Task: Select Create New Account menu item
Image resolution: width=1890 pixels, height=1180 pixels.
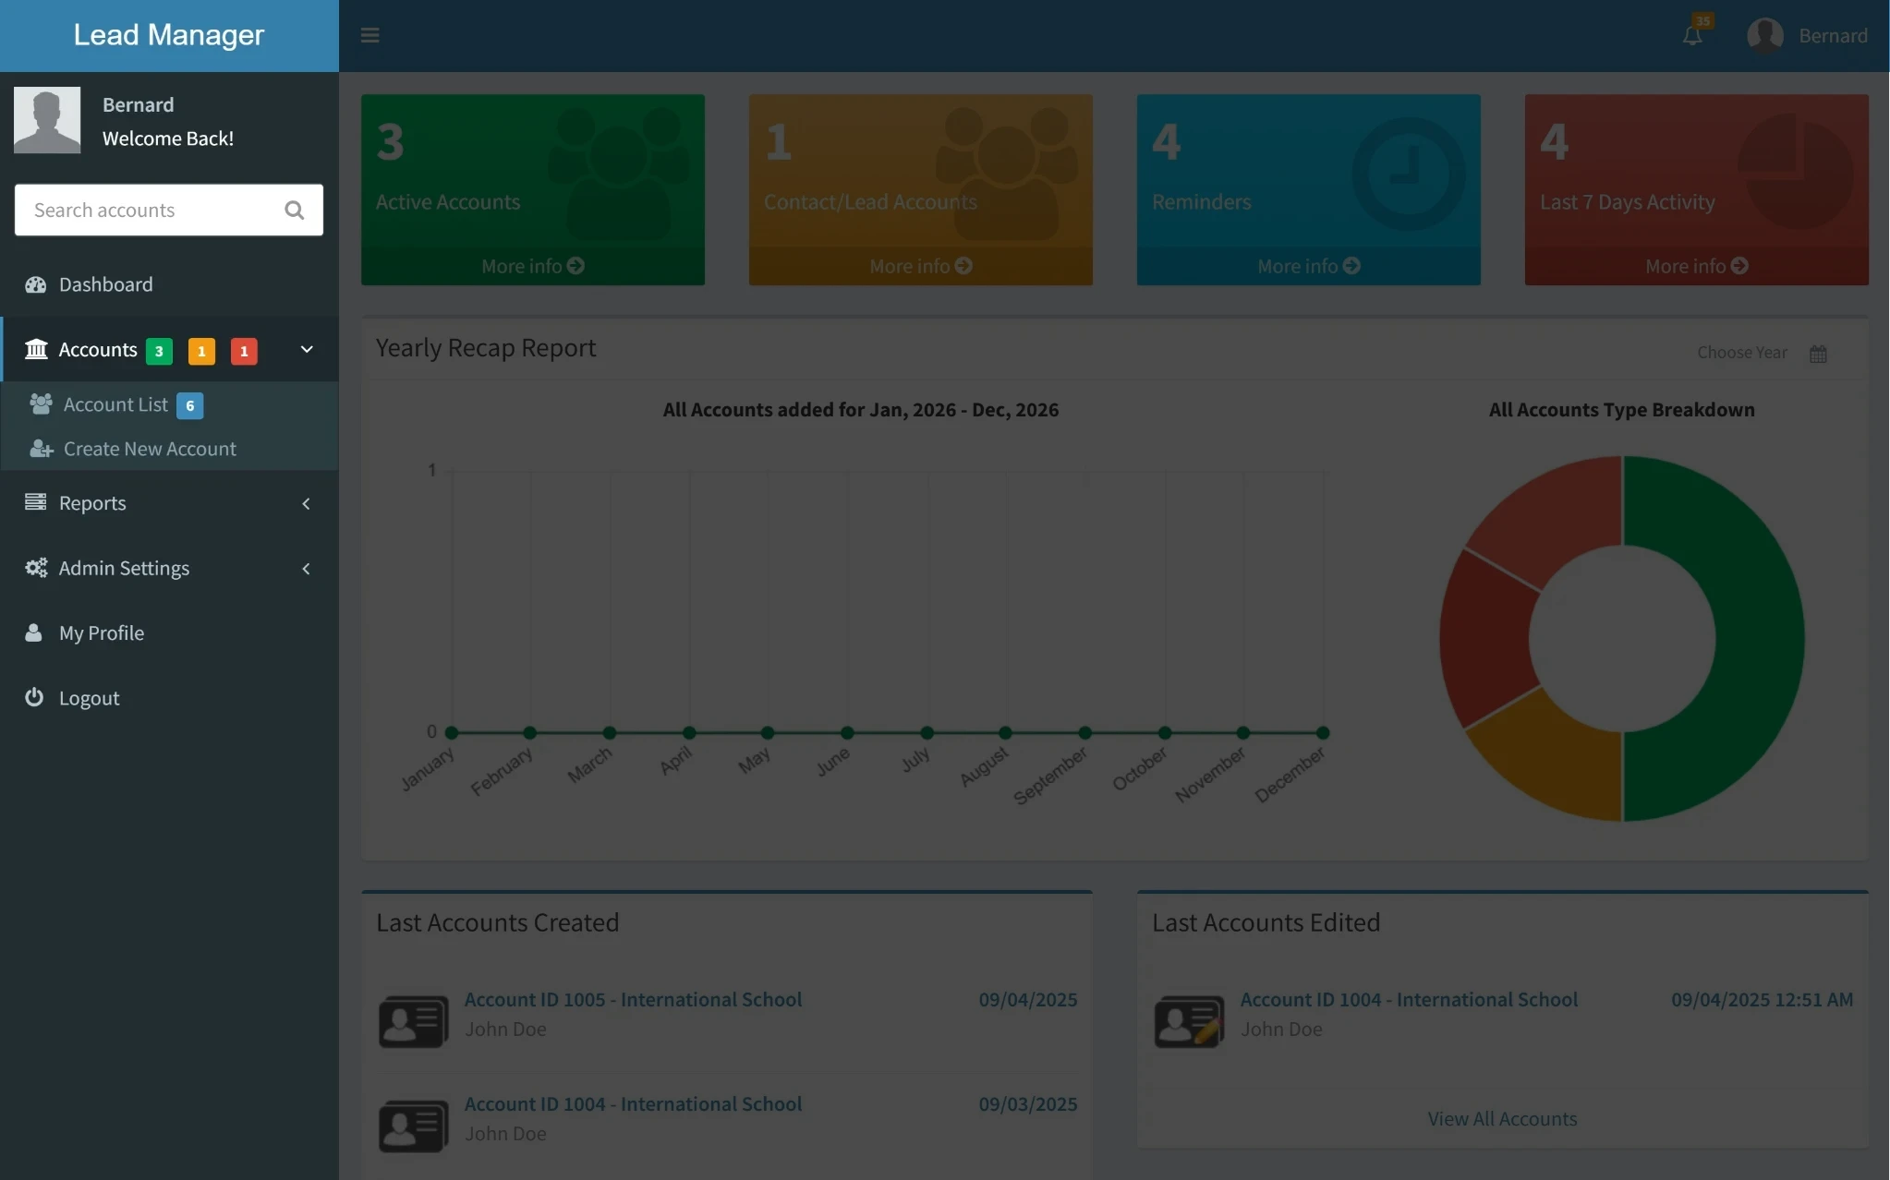Action: pos(150,449)
